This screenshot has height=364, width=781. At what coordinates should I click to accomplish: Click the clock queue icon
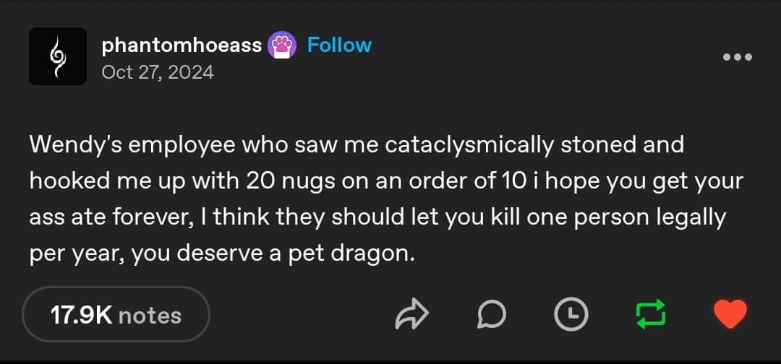point(571,314)
